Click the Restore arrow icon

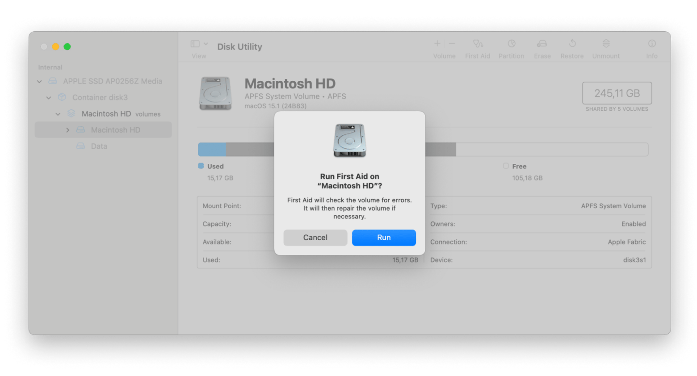(572, 43)
